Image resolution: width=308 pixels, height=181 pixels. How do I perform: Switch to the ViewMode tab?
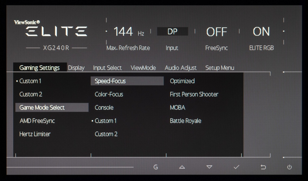pyautogui.click(x=143, y=68)
